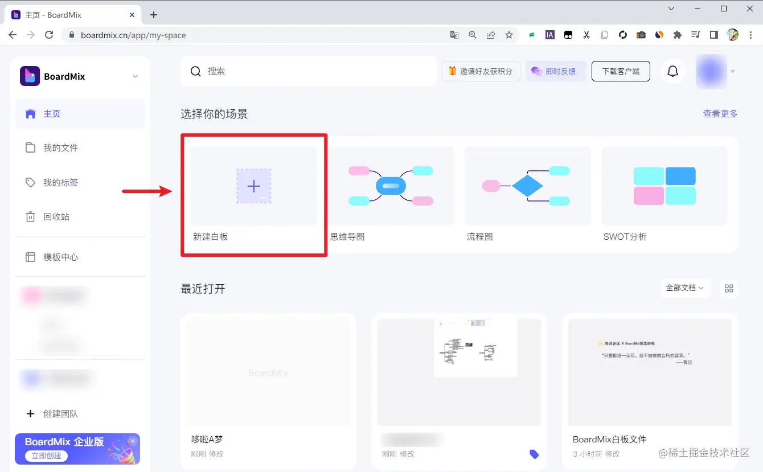Open the Chrome three-dot menu

pyautogui.click(x=750, y=35)
